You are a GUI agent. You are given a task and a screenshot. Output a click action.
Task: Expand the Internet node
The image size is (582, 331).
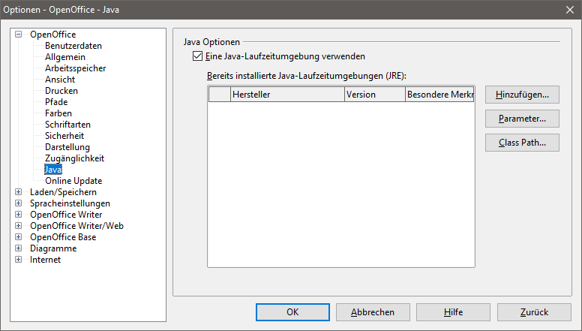click(x=18, y=259)
